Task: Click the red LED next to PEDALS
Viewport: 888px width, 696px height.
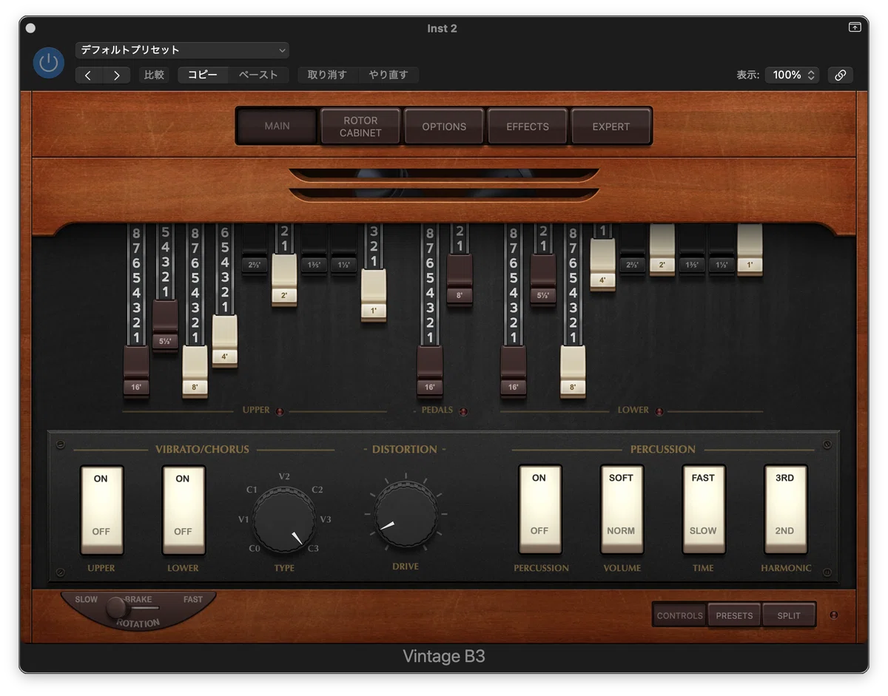Action: pyautogui.click(x=463, y=412)
